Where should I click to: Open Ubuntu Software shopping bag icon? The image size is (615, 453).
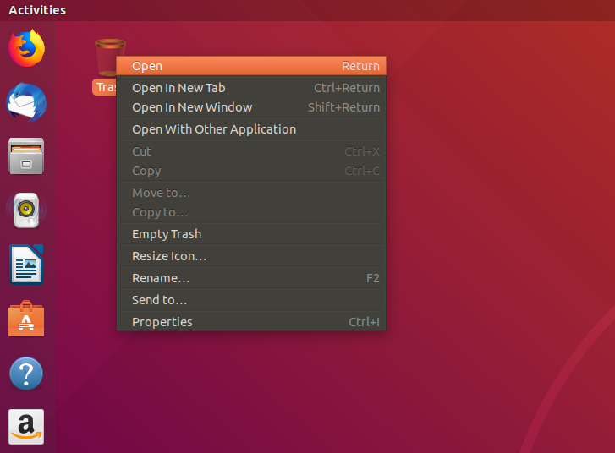coord(26,319)
